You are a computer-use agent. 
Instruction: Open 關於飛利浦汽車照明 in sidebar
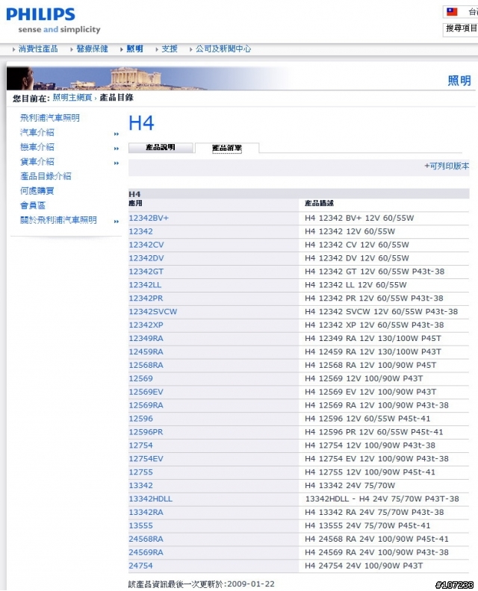tap(58, 220)
